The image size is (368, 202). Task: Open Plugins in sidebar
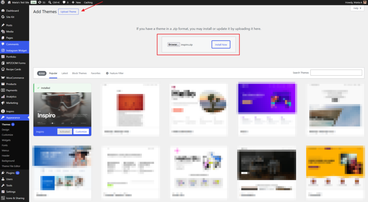pyautogui.click(x=10, y=173)
